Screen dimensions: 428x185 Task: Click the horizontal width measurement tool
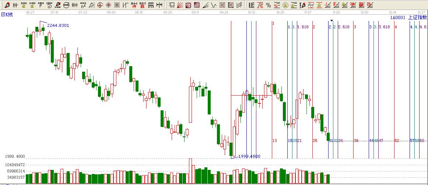(x=159, y=5)
